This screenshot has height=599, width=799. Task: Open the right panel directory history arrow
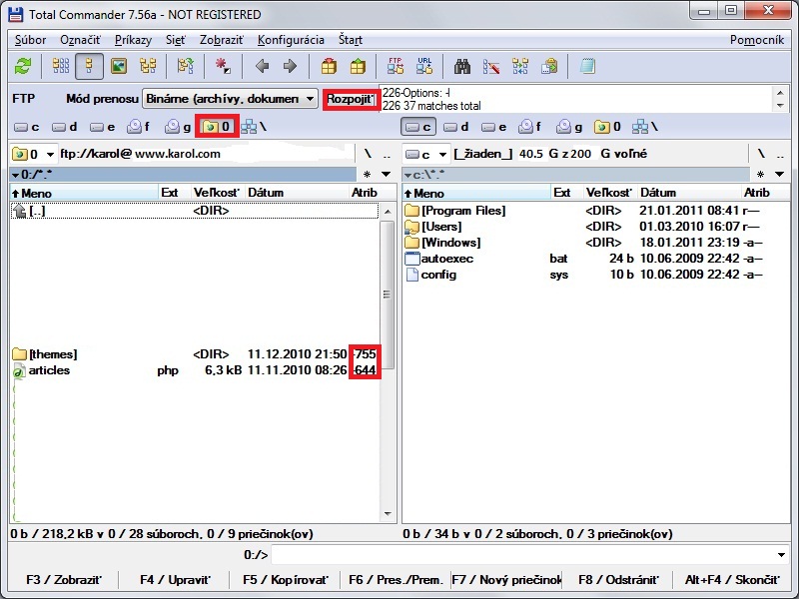tap(779, 175)
